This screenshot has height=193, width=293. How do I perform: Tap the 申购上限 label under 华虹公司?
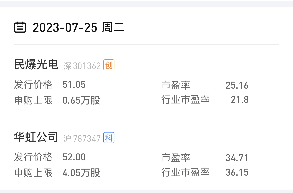click(33, 173)
